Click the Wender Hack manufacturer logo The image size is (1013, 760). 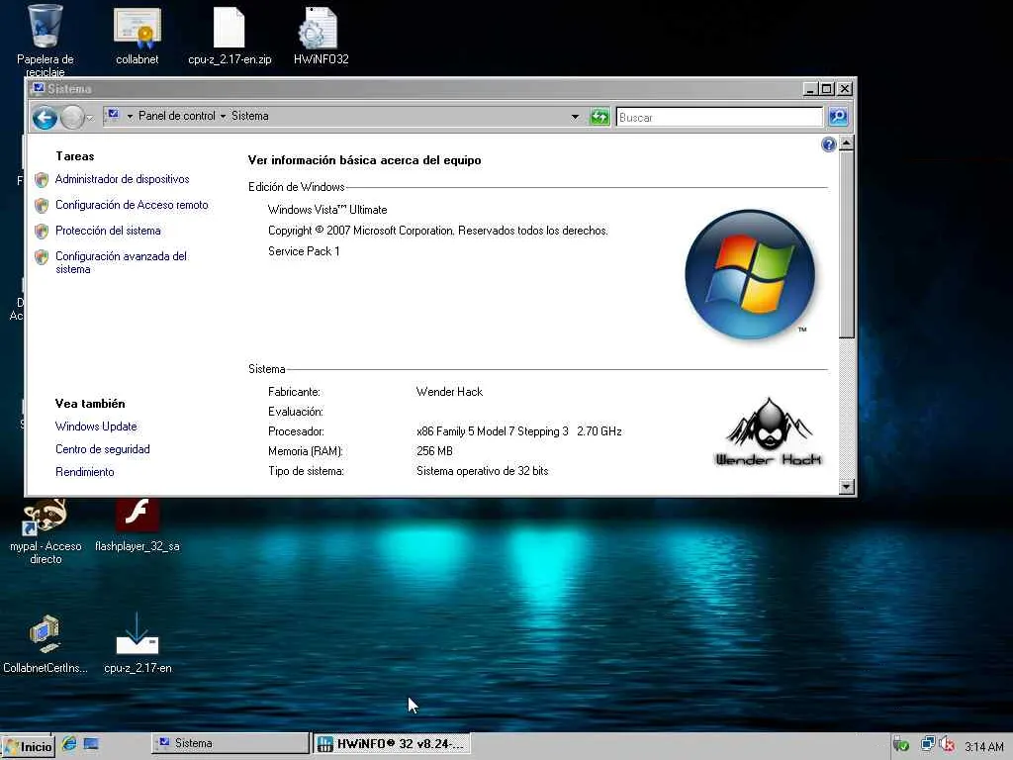tap(768, 431)
